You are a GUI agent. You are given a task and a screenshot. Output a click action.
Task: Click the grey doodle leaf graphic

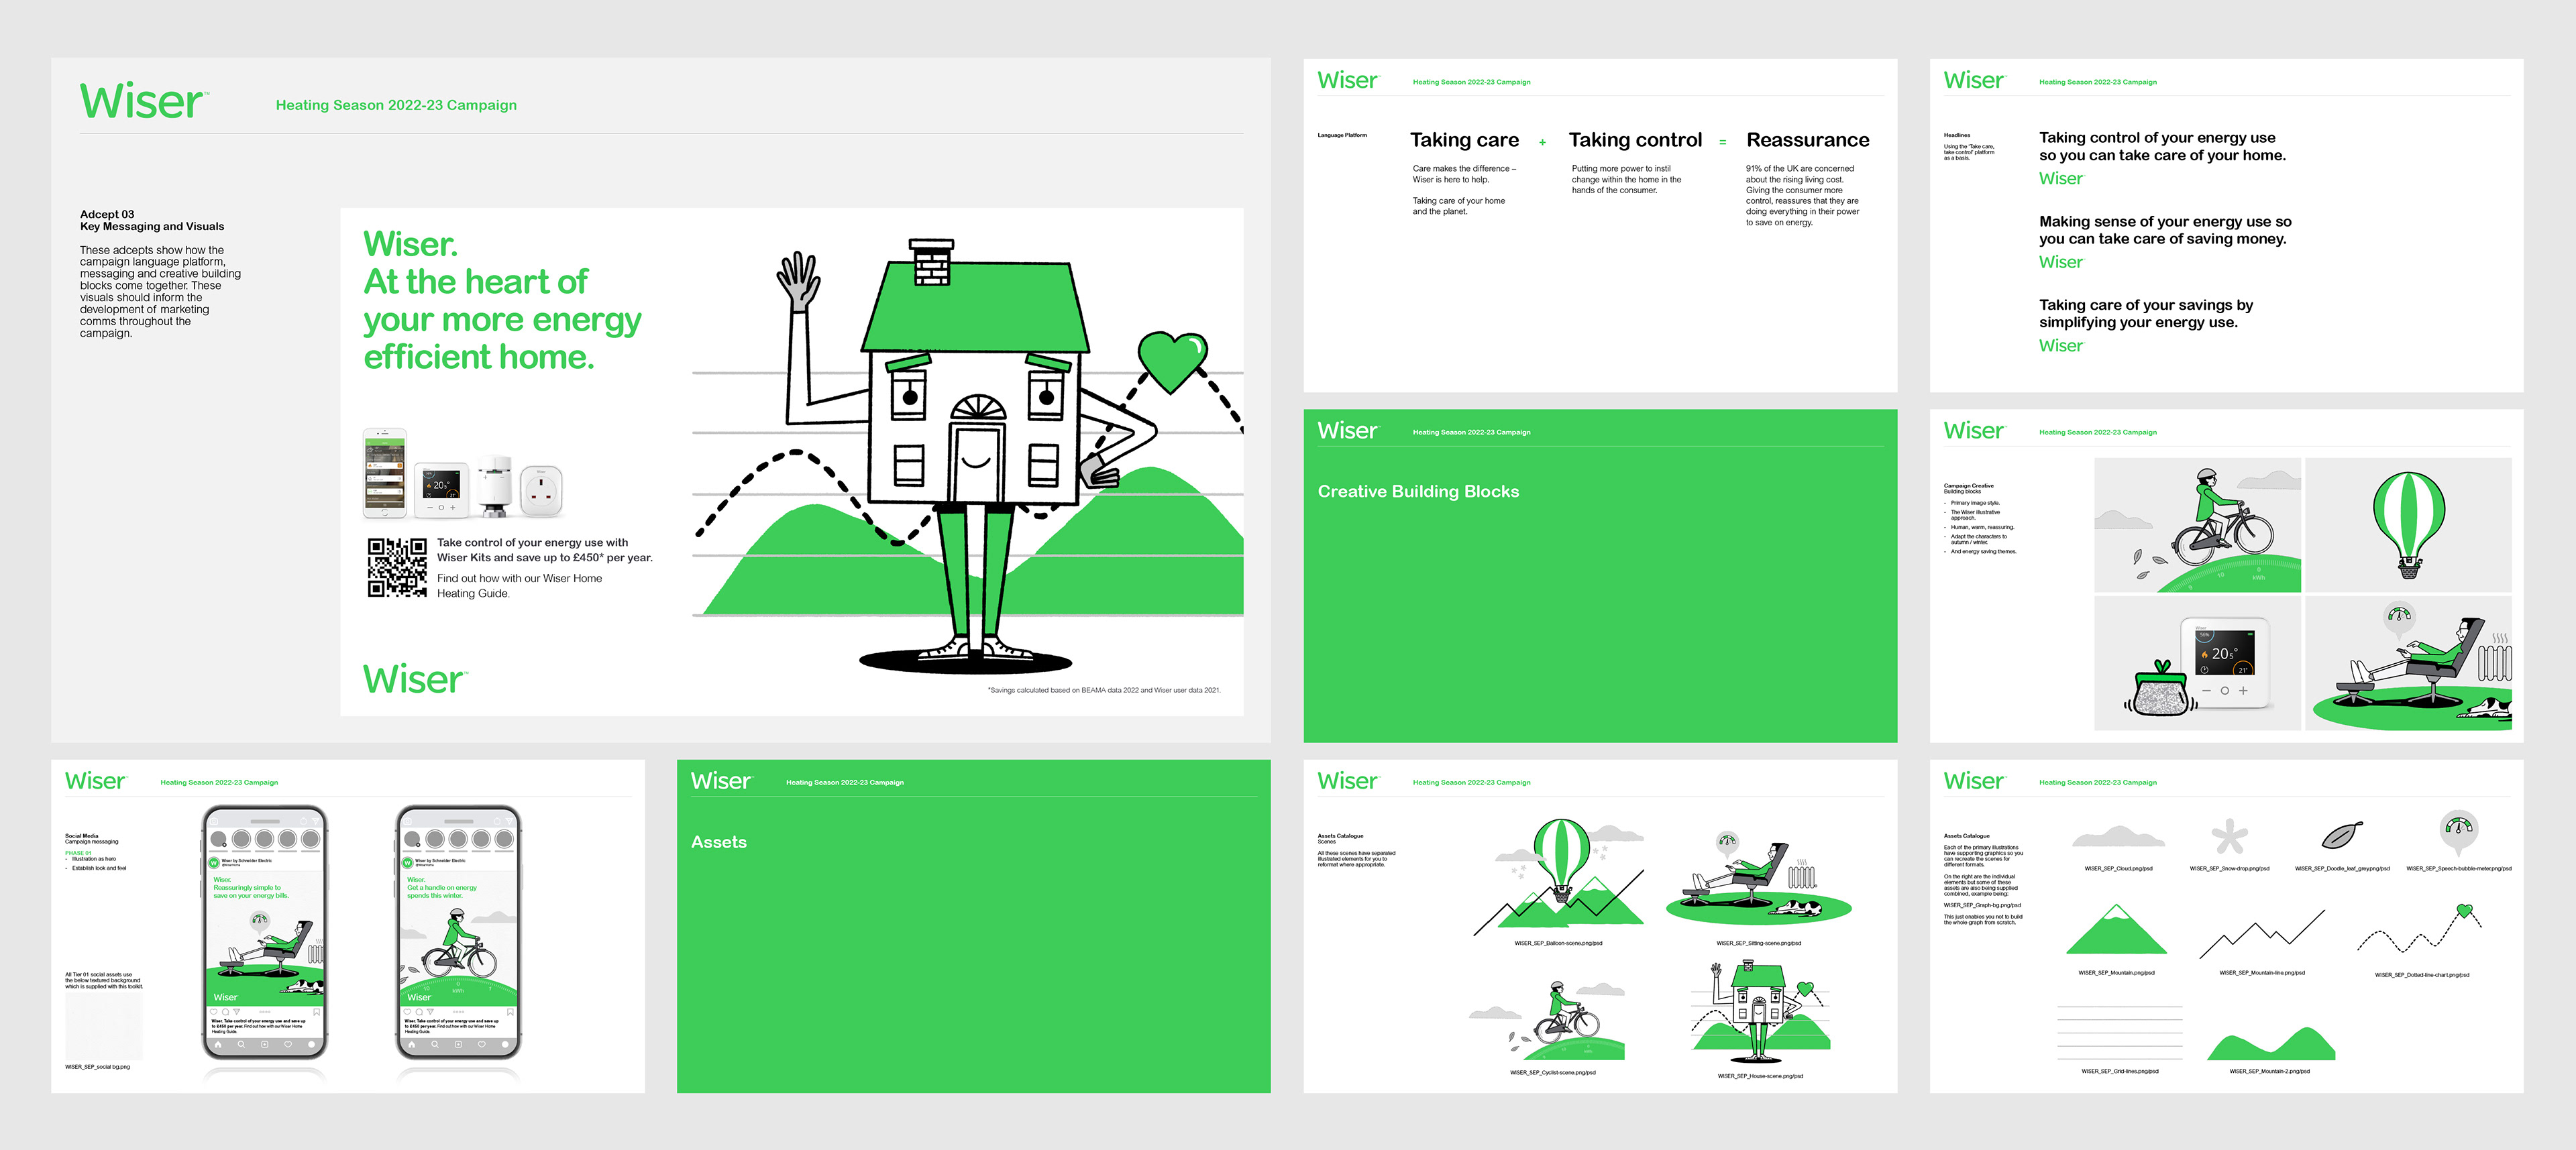click(x=2342, y=835)
